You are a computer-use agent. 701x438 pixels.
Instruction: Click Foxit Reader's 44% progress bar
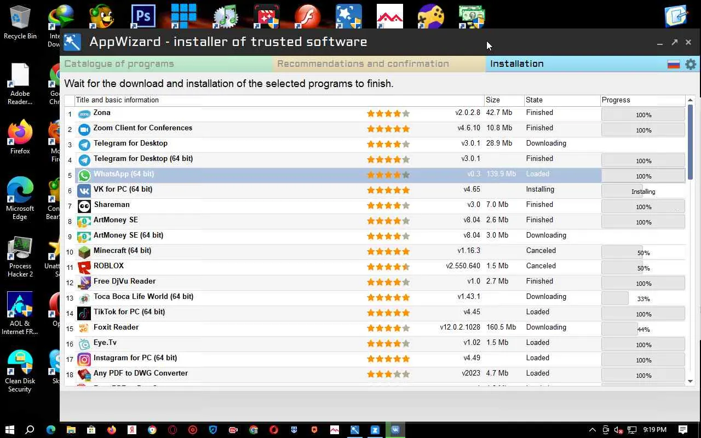[643, 329]
